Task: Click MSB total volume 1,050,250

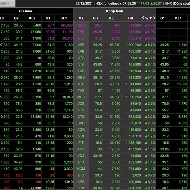Action: click(133, 97)
